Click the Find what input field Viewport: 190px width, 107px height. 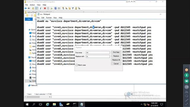(x=98, y=53)
